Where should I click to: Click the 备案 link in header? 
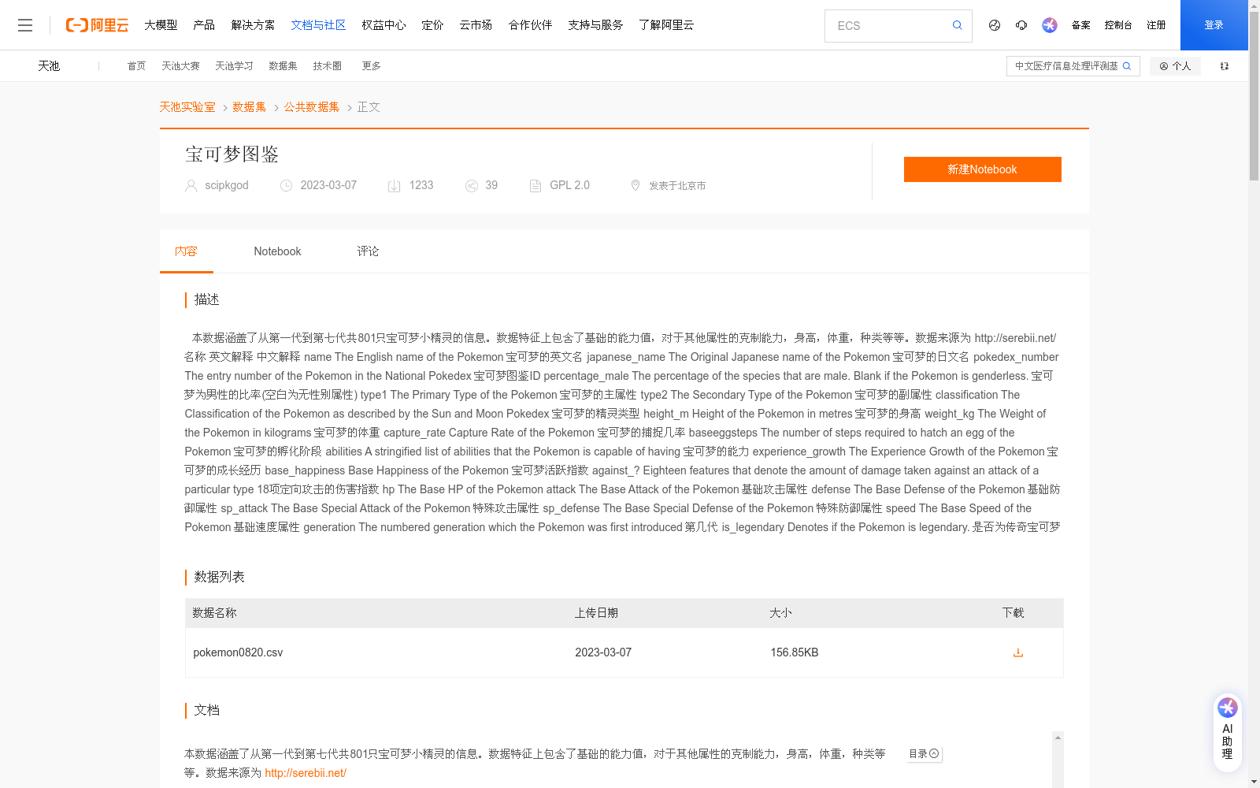tap(1080, 25)
